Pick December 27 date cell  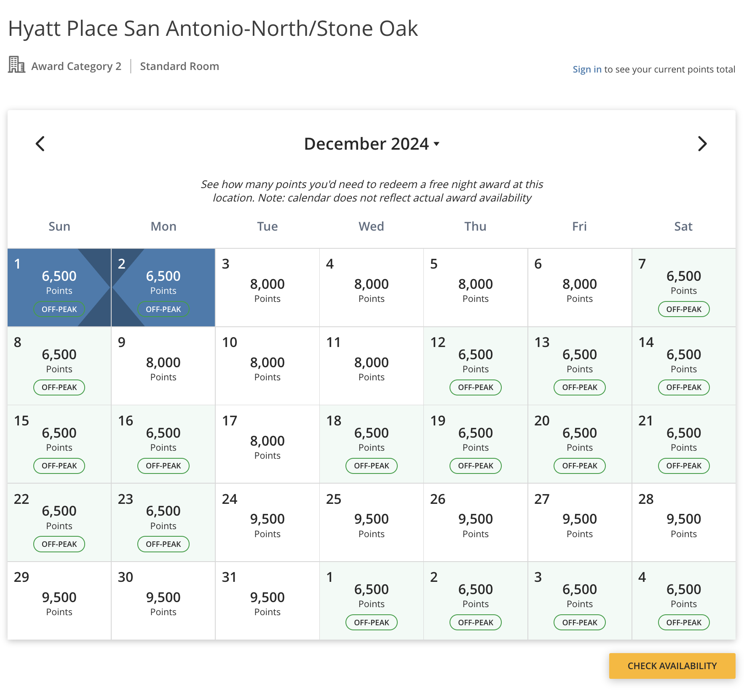tap(580, 522)
